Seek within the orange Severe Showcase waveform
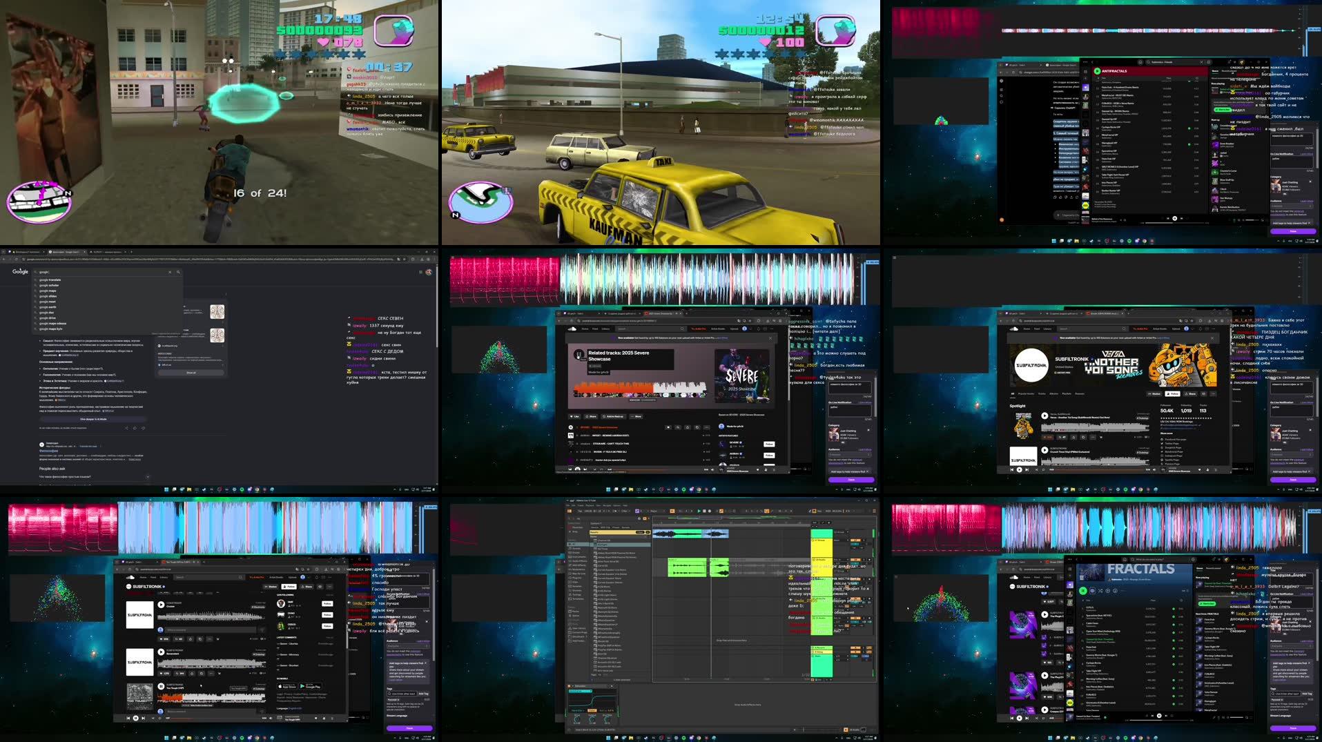Image resolution: width=1322 pixels, height=742 pixels. 640,388
